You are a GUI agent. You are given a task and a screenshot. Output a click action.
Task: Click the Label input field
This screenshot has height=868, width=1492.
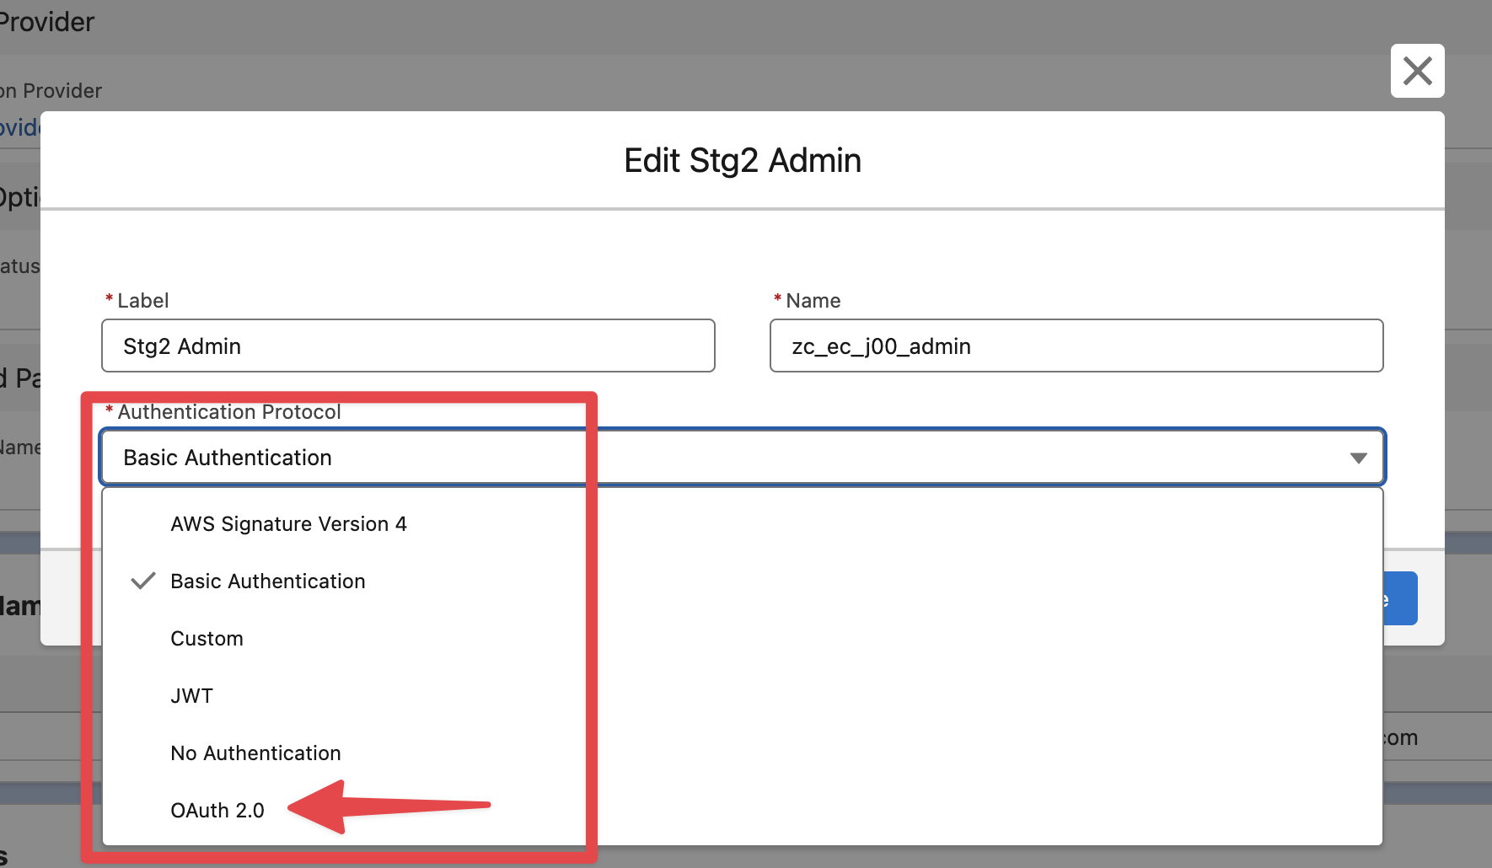point(408,346)
